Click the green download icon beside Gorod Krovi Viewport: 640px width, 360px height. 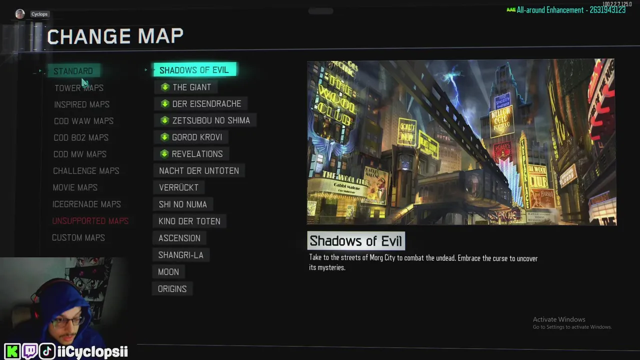pyautogui.click(x=164, y=137)
